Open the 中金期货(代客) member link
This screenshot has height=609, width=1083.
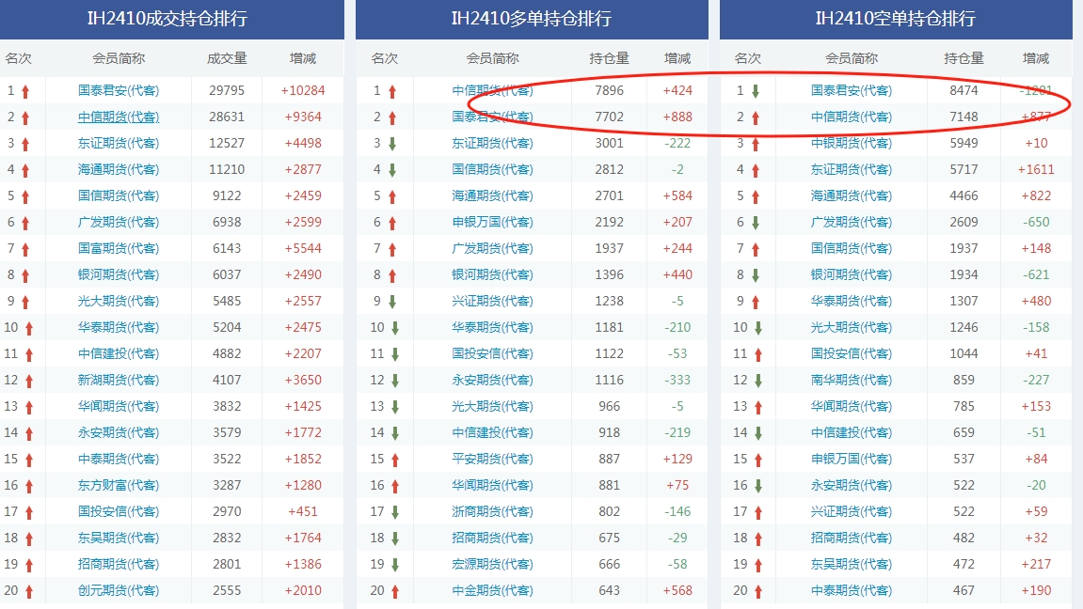pos(492,590)
